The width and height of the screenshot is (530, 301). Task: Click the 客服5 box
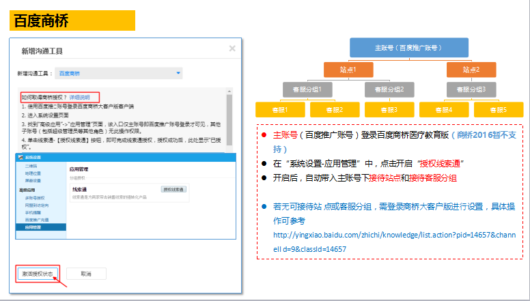pos(499,110)
